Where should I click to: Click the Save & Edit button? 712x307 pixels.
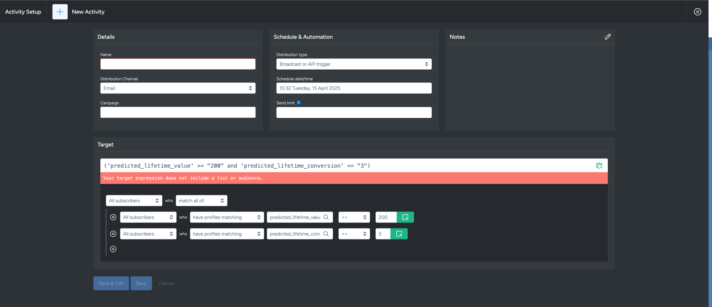click(x=111, y=283)
